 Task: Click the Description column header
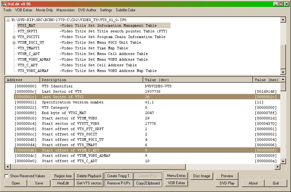click(x=91, y=80)
